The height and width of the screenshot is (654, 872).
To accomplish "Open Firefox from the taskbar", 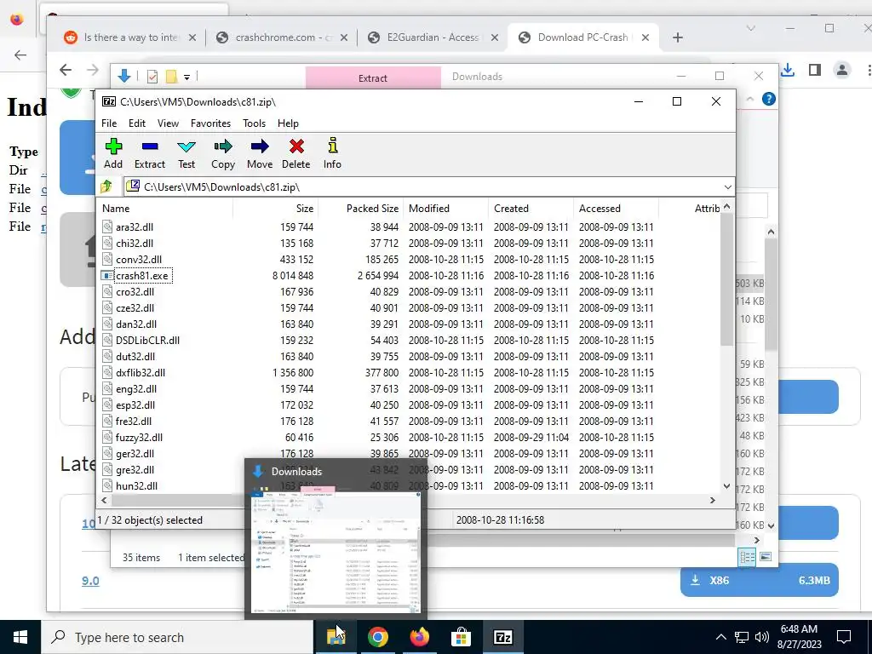I will (419, 637).
